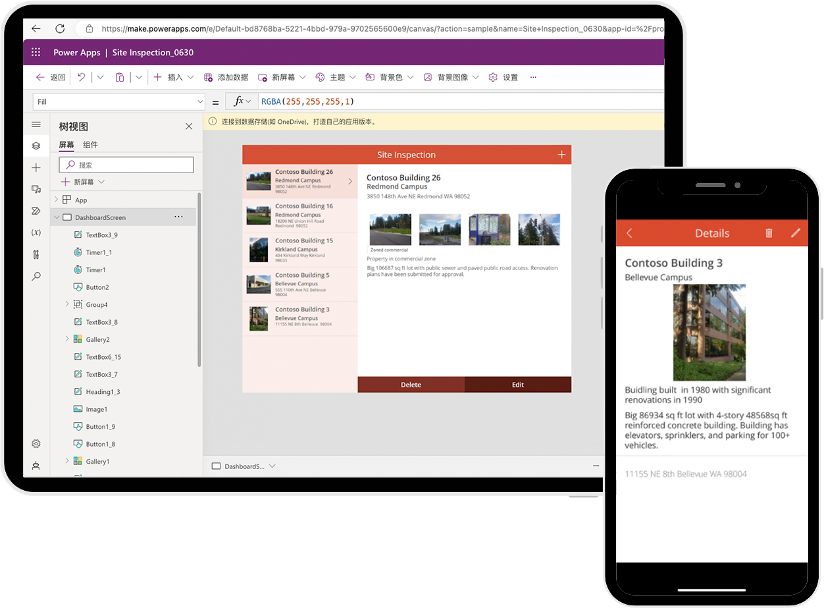Close the 树视图 tree view panel

click(x=189, y=126)
